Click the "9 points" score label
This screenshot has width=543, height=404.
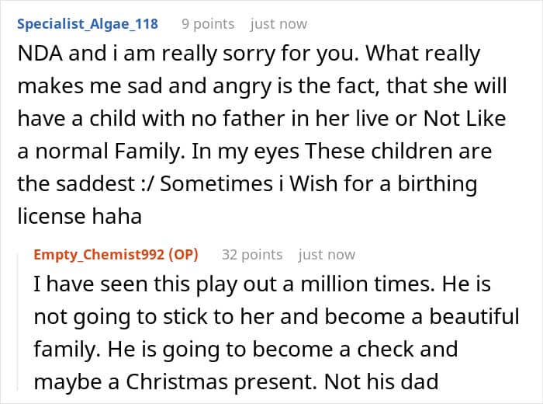pos(207,23)
